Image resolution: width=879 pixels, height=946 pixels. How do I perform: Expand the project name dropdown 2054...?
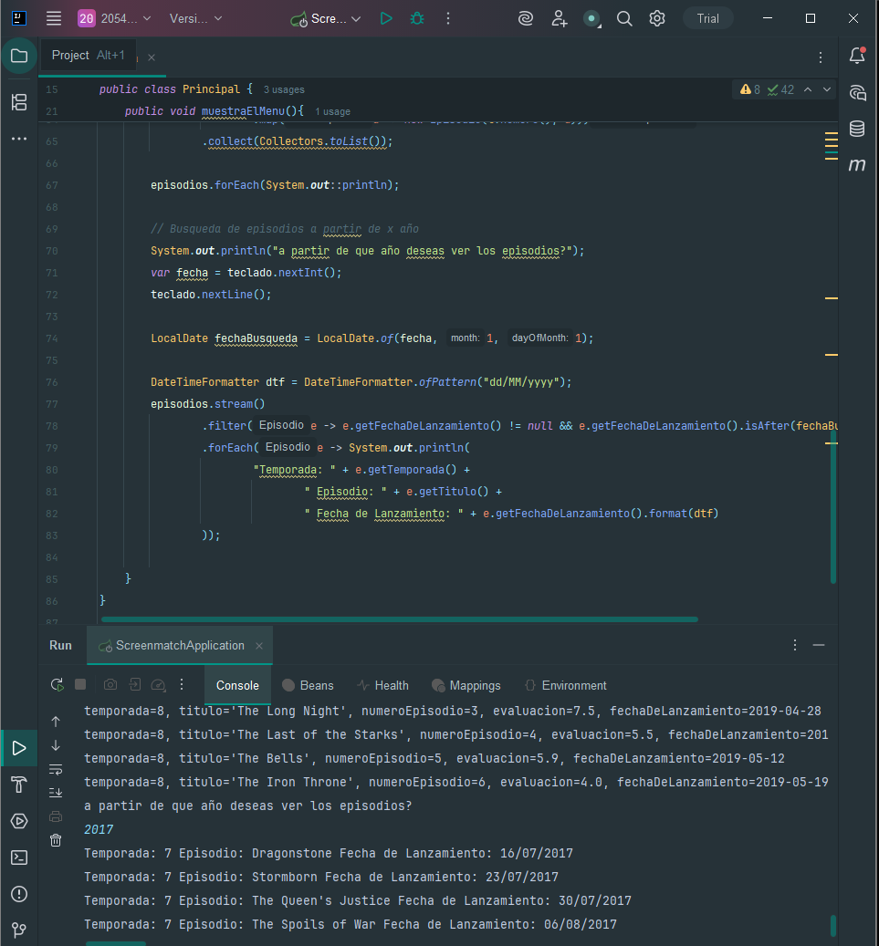pos(114,19)
